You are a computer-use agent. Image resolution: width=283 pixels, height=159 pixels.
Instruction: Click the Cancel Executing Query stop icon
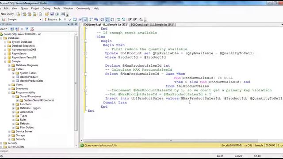(65, 19)
